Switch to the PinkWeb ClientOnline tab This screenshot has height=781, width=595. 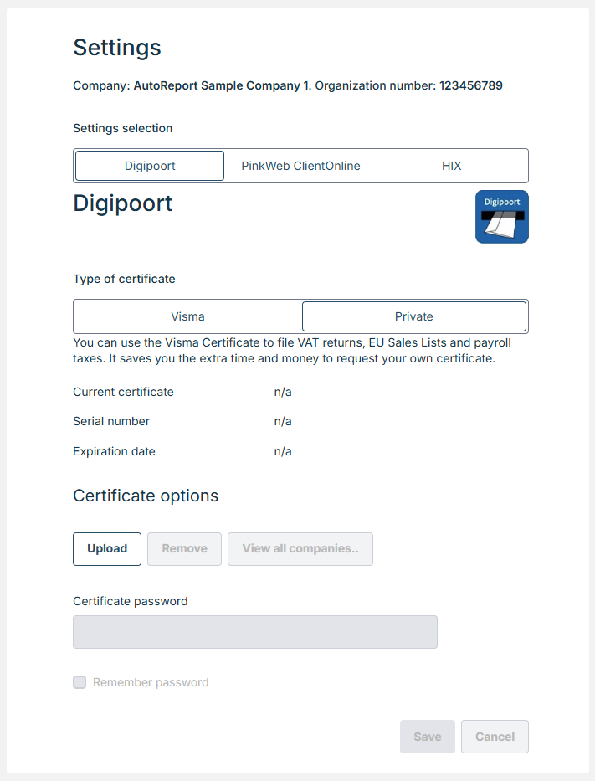300,166
